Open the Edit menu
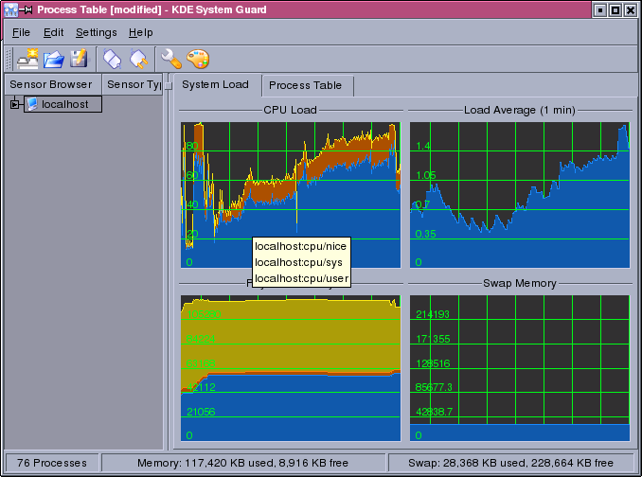 (x=54, y=32)
